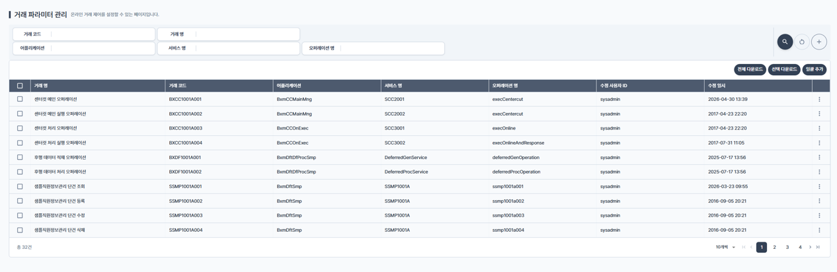The height and width of the screenshot is (272, 837).
Task: Click operation name execOnlineAndResponse
Action: click(x=518, y=143)
